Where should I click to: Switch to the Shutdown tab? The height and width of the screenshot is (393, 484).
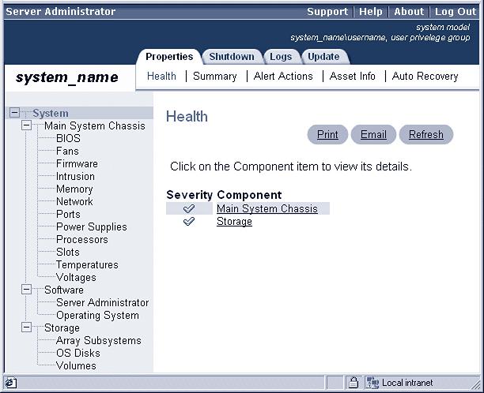pos(231,57)
